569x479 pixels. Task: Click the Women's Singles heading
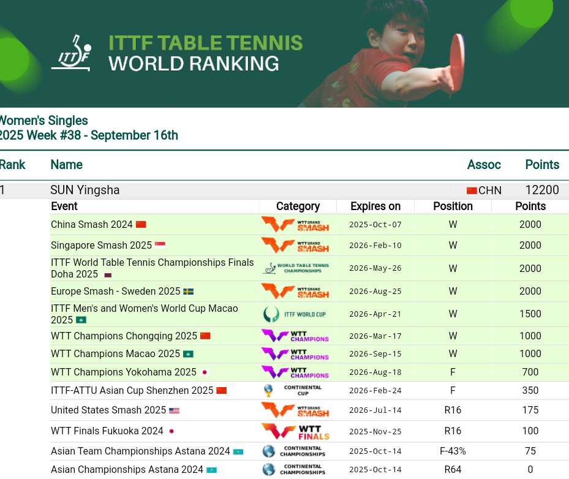(43, 121)
